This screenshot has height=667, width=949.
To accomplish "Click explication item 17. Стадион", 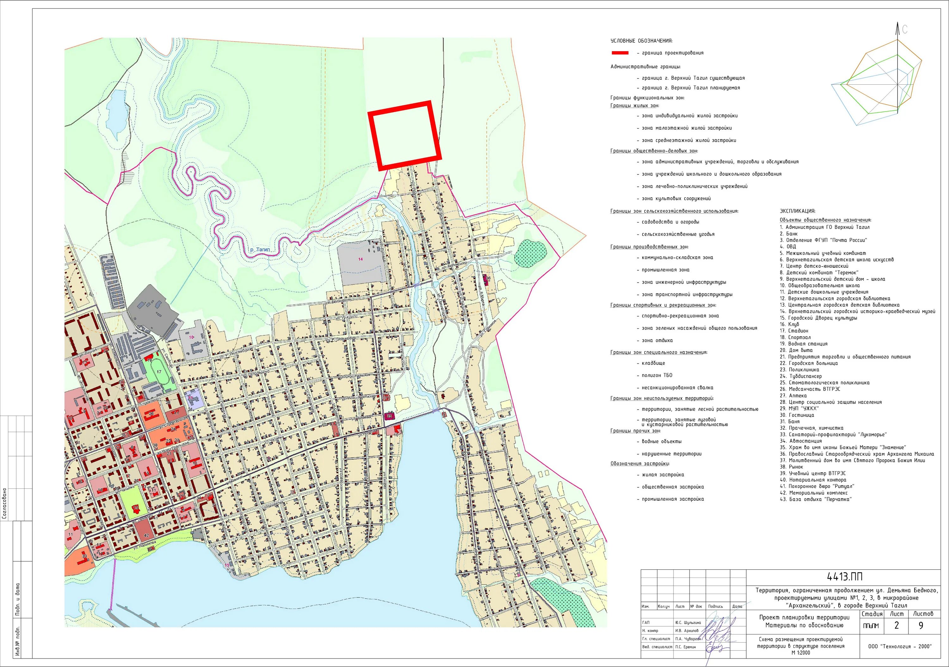I will click(794, 331).
